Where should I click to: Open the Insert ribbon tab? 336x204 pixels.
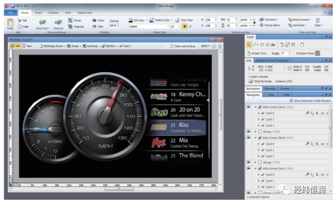click(39, 13)
